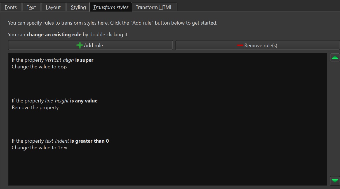Select the line-height is any value rule
Screen dimensions: 340x189
click(55, 101)
